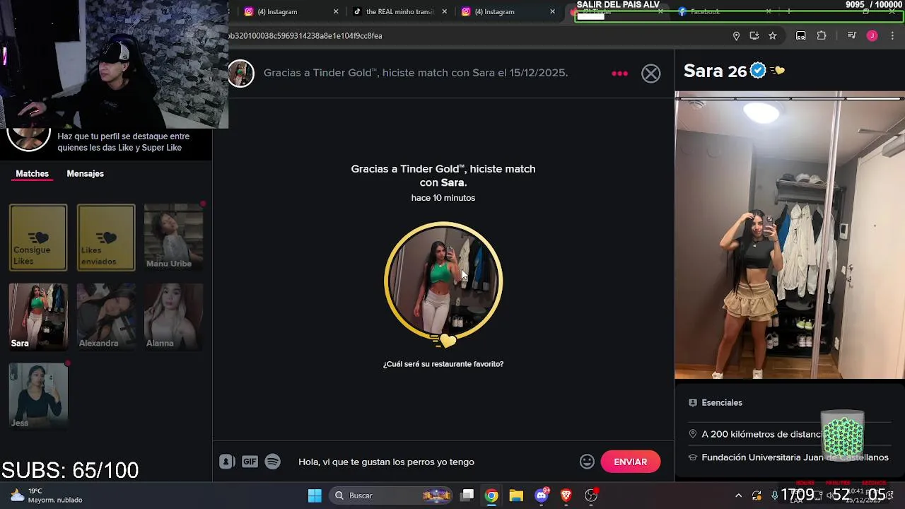
Task: Close the first Instagram tab
Action: click(336, 11)
